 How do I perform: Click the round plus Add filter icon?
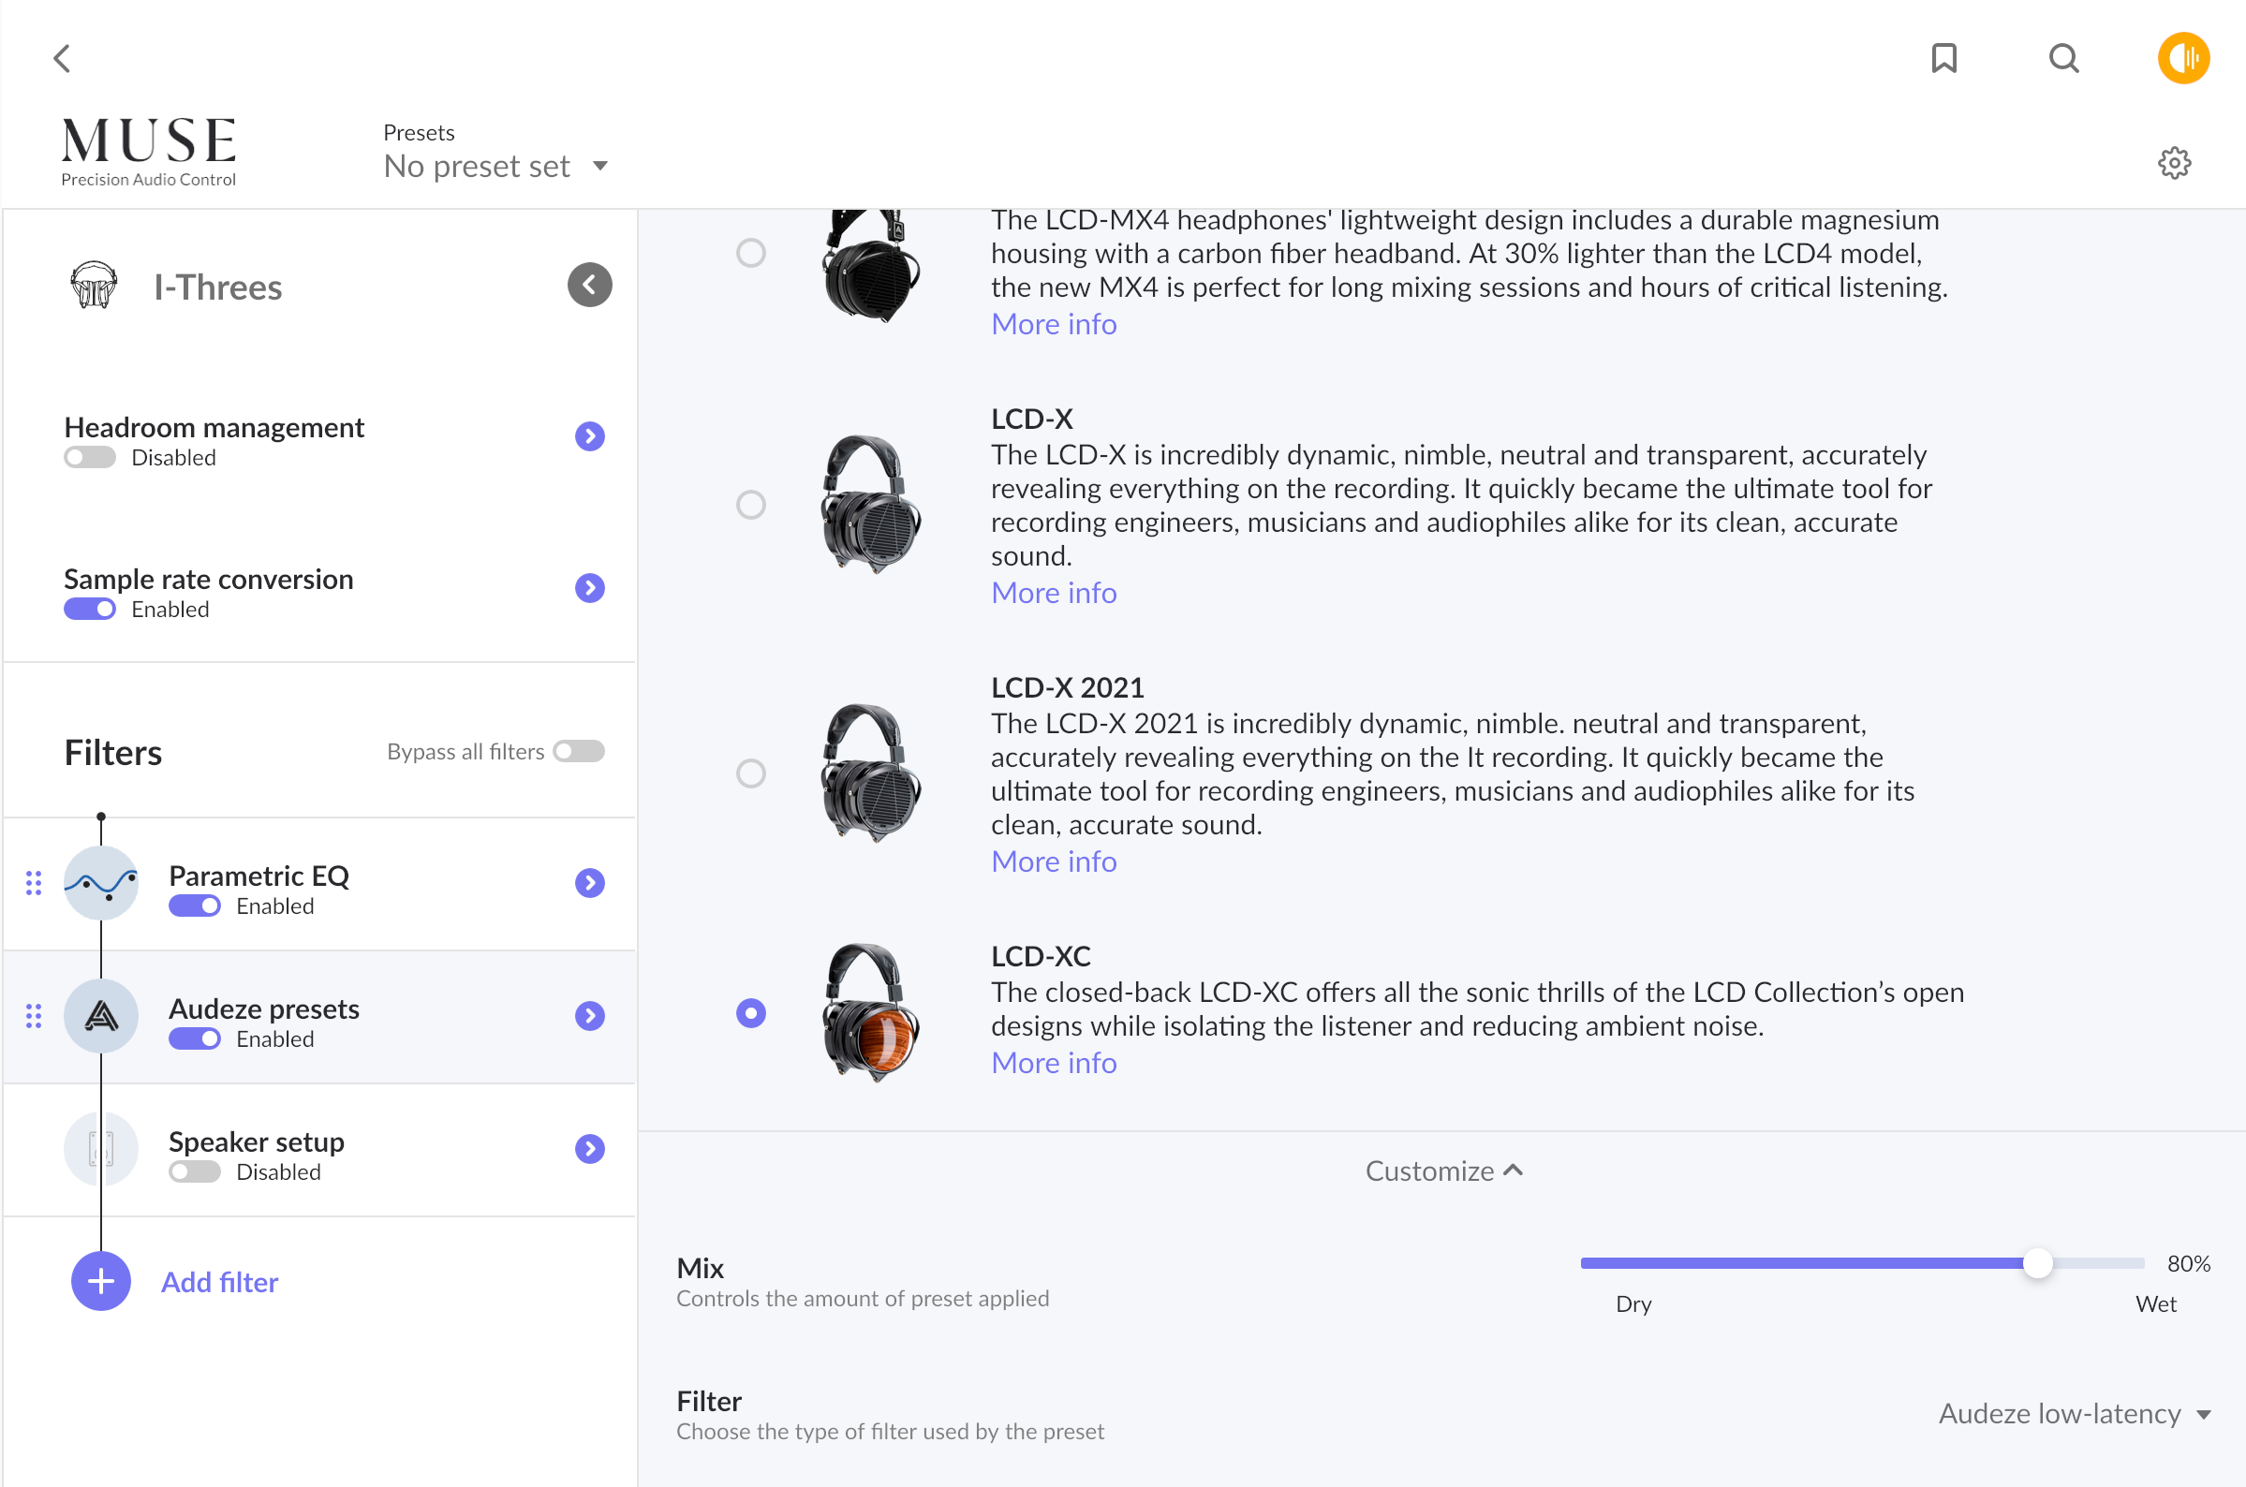[100, 1281]
